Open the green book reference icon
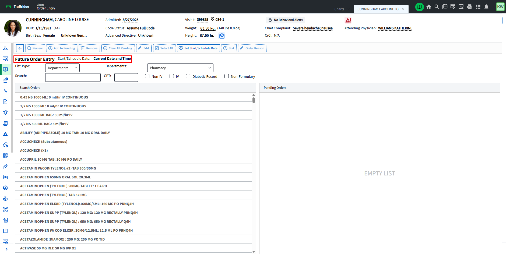 click(419, 7)
